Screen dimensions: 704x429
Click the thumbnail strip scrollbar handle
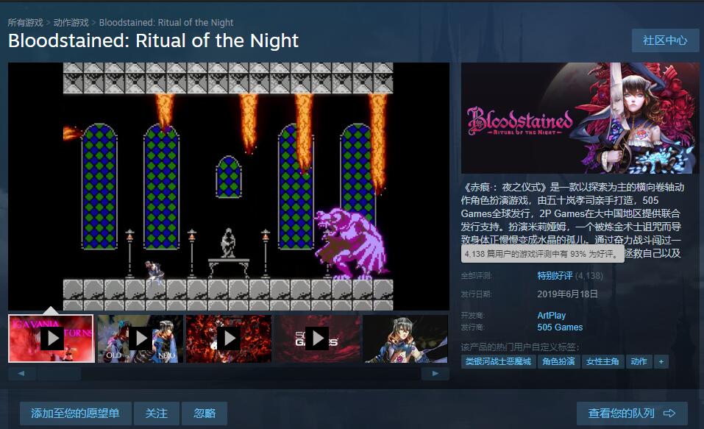(x=60, y=373)
